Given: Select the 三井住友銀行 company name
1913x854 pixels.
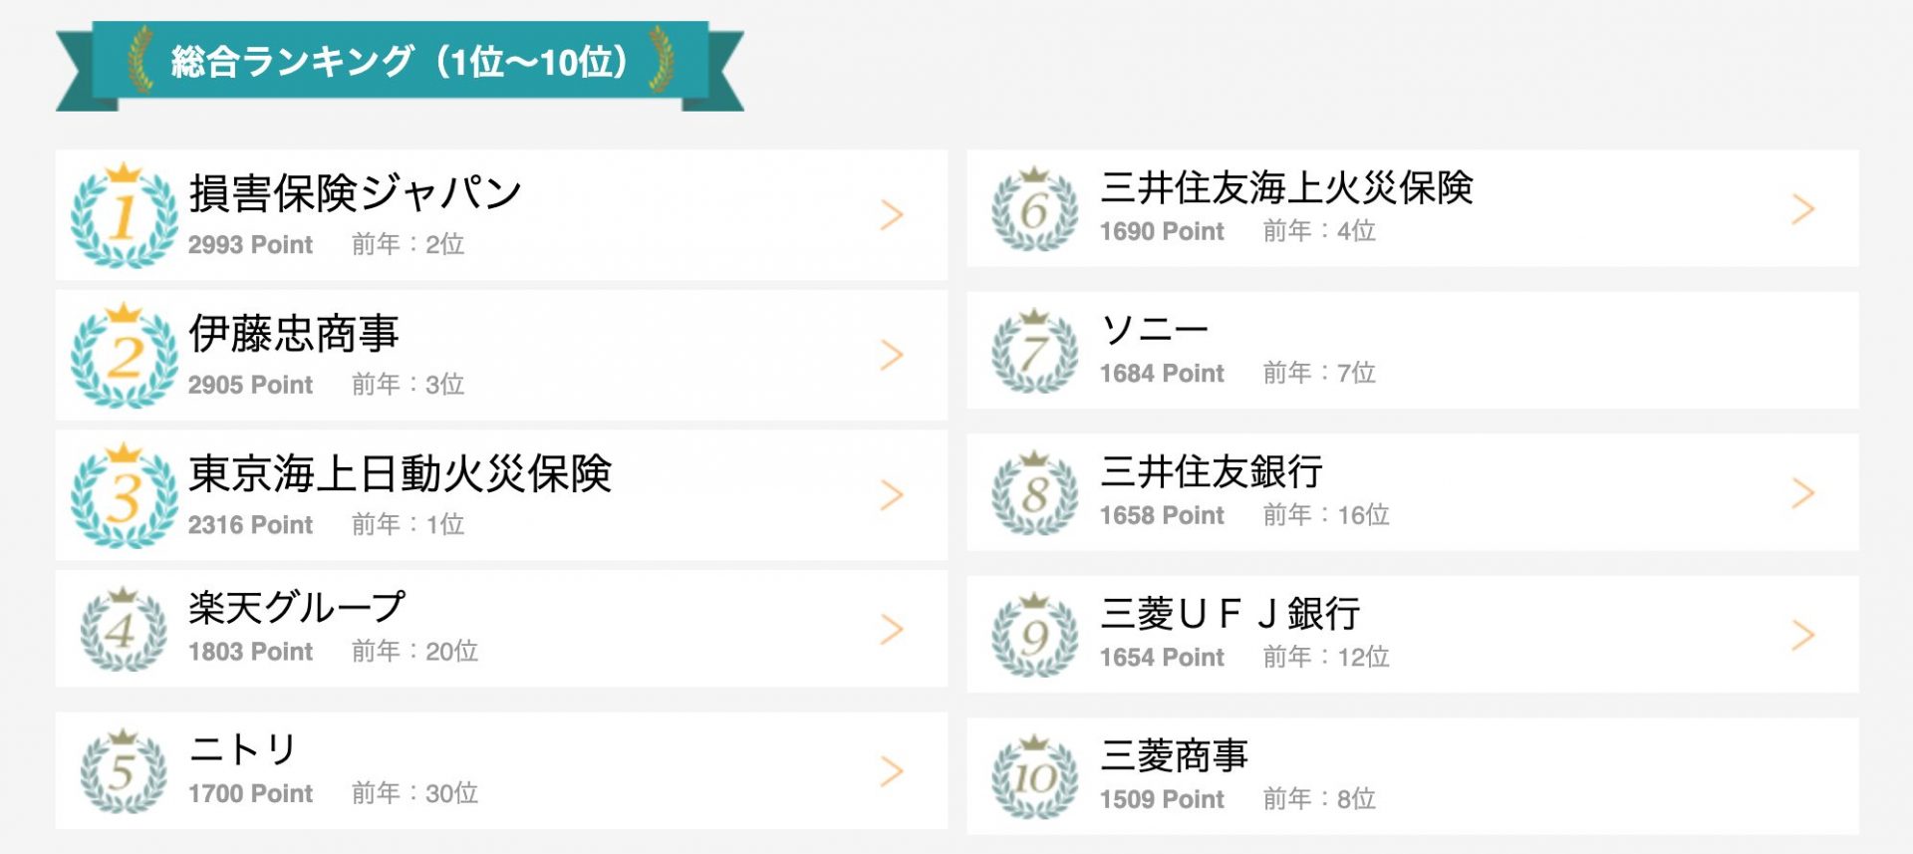Looking at the screenshot, I should [x=1212, y=471].
